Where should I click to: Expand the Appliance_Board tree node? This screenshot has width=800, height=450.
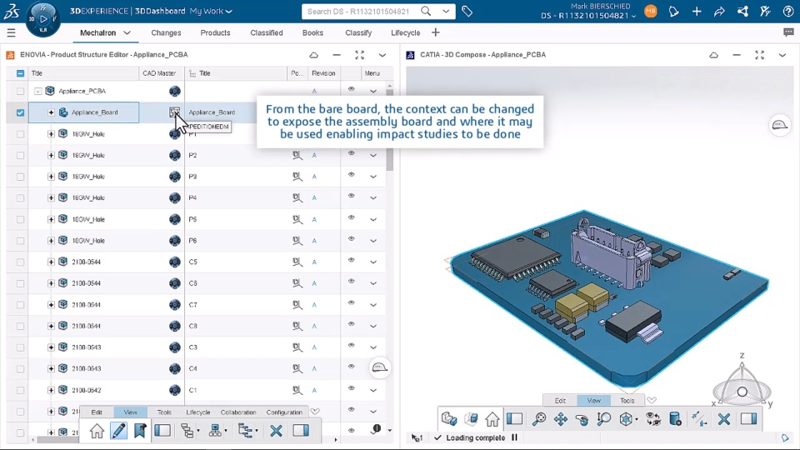tap(51, 112)
